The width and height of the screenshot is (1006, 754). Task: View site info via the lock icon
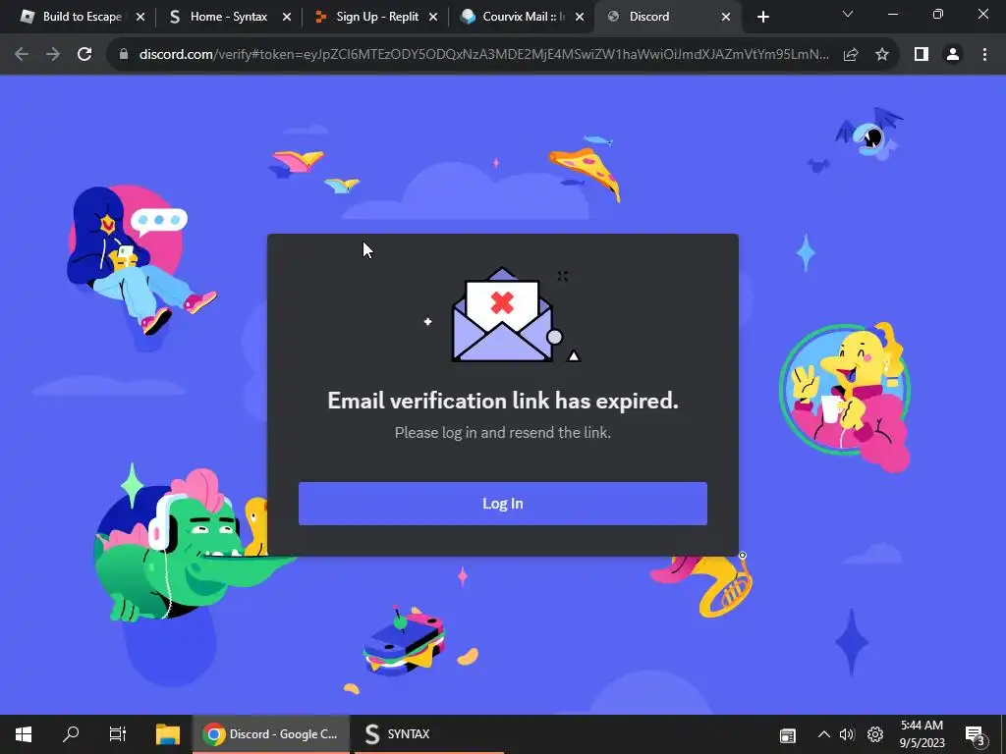[x=124, y=55]
